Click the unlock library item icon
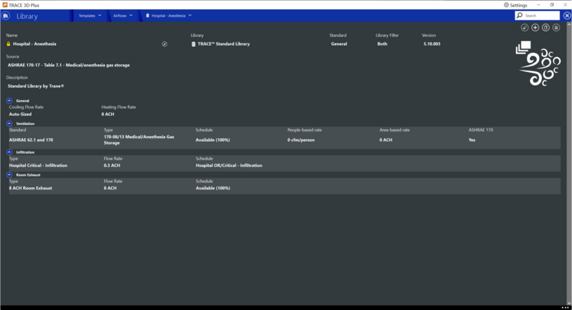Screen dimensions: 572x310 click(x=524, y=28)
